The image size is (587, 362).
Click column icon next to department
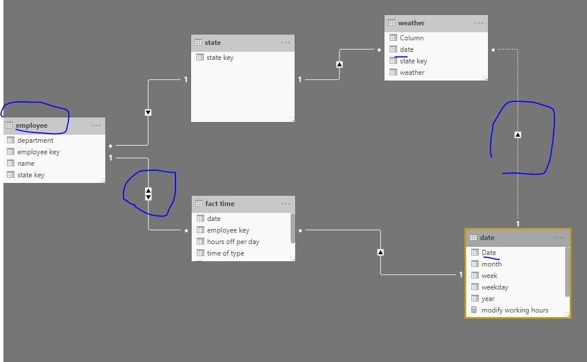[10, 140]
